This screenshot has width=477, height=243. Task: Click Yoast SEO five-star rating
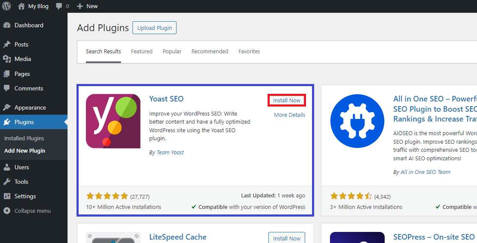click(107, 196)
